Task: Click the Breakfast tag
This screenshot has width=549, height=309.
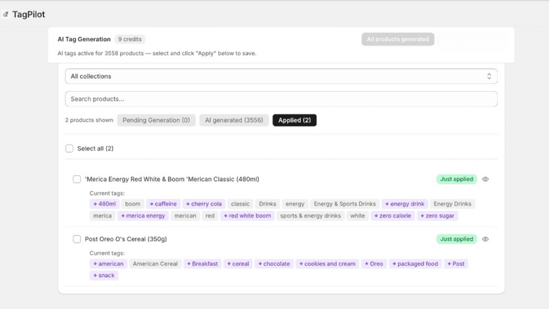Action: pyautogui.click(x=202, y=264)
